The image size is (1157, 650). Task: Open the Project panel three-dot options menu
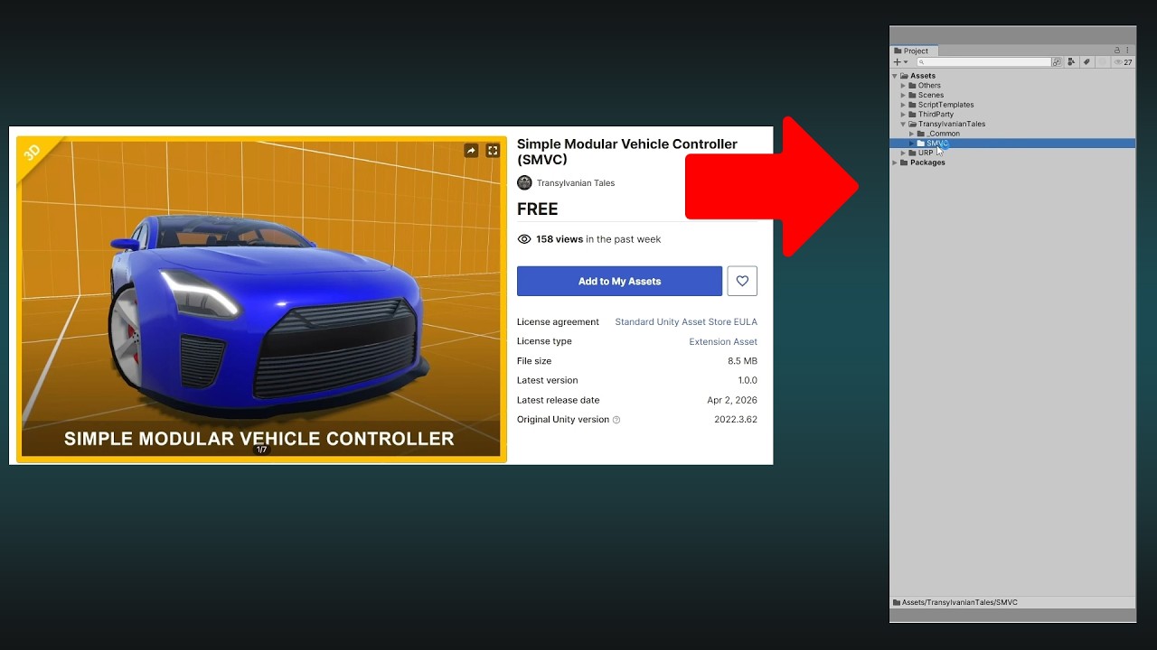coord(1127,51)
